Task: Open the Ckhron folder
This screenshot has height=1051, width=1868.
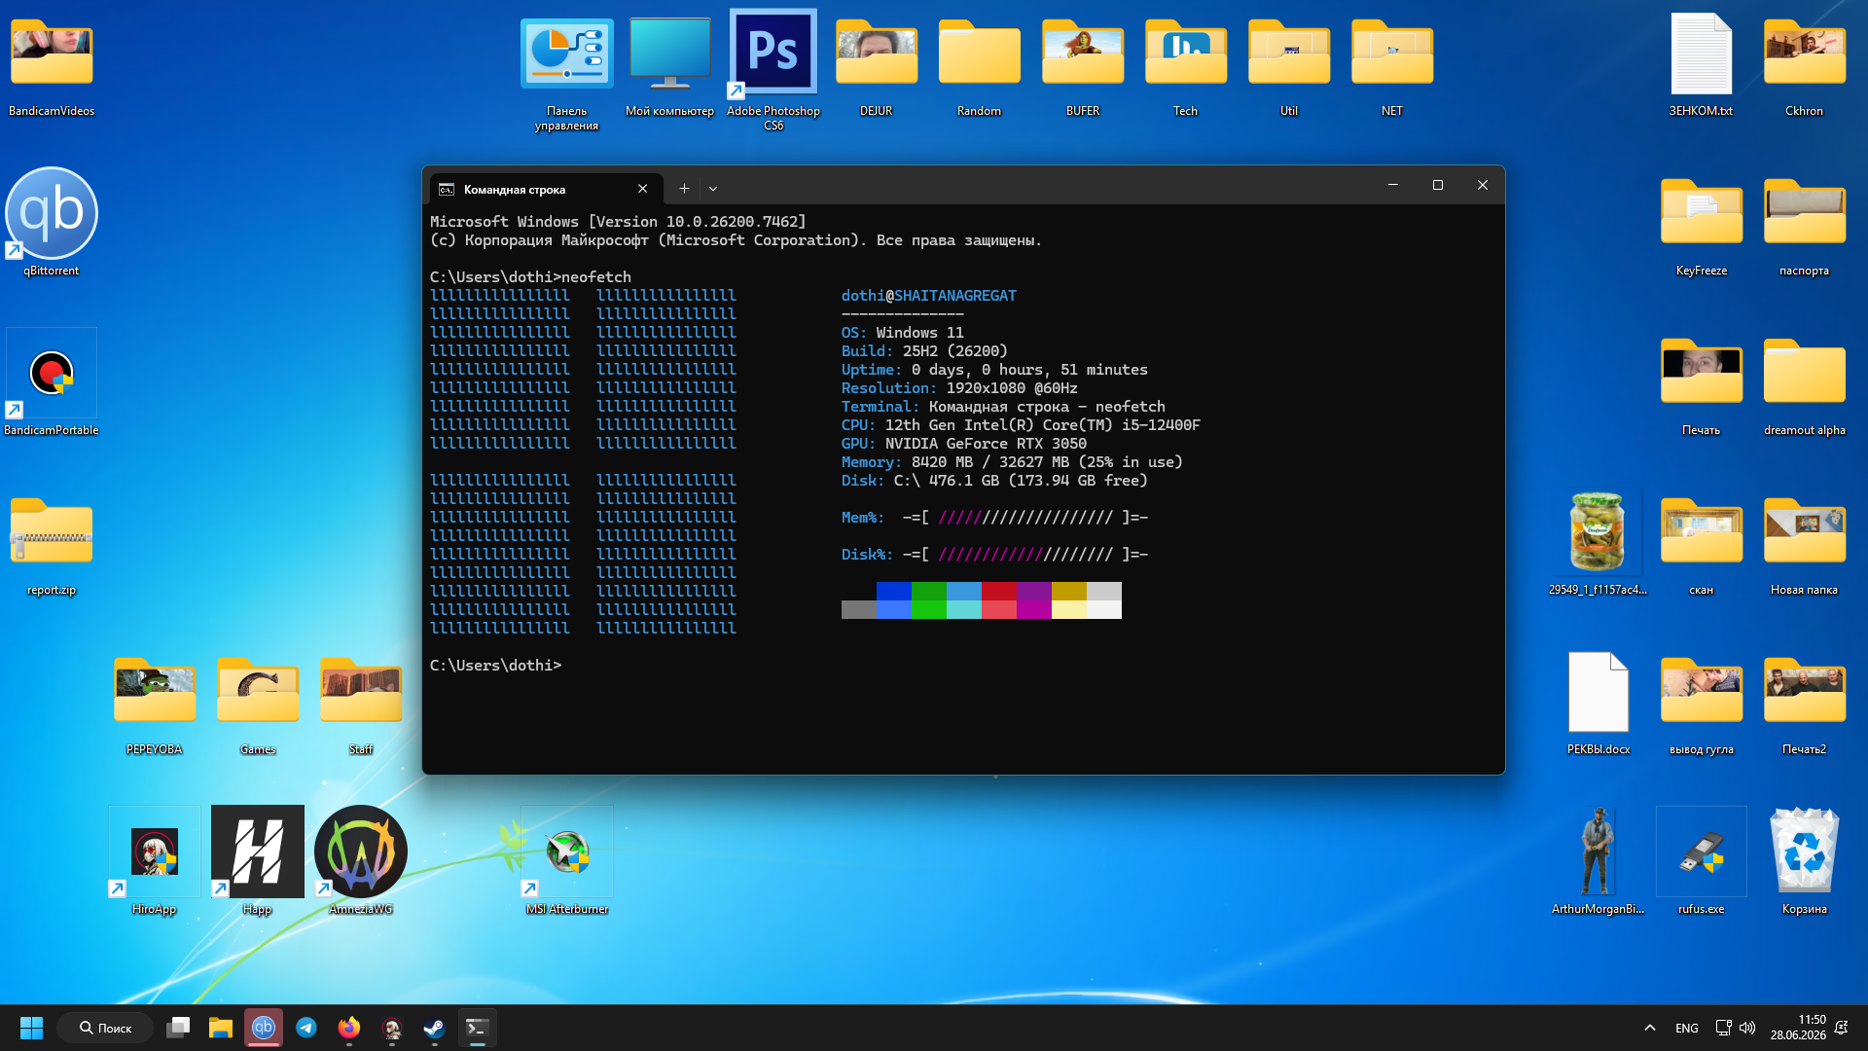Action: pos(1805,66)
